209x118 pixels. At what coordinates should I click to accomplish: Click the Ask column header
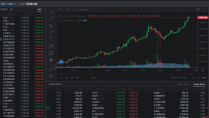point(131,89)
